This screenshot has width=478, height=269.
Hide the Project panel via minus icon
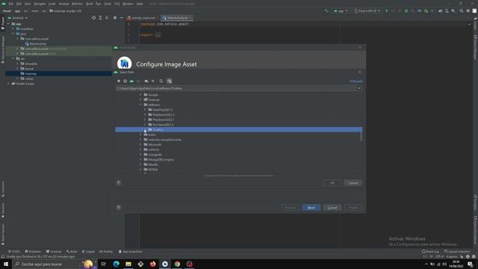point(121,18)
